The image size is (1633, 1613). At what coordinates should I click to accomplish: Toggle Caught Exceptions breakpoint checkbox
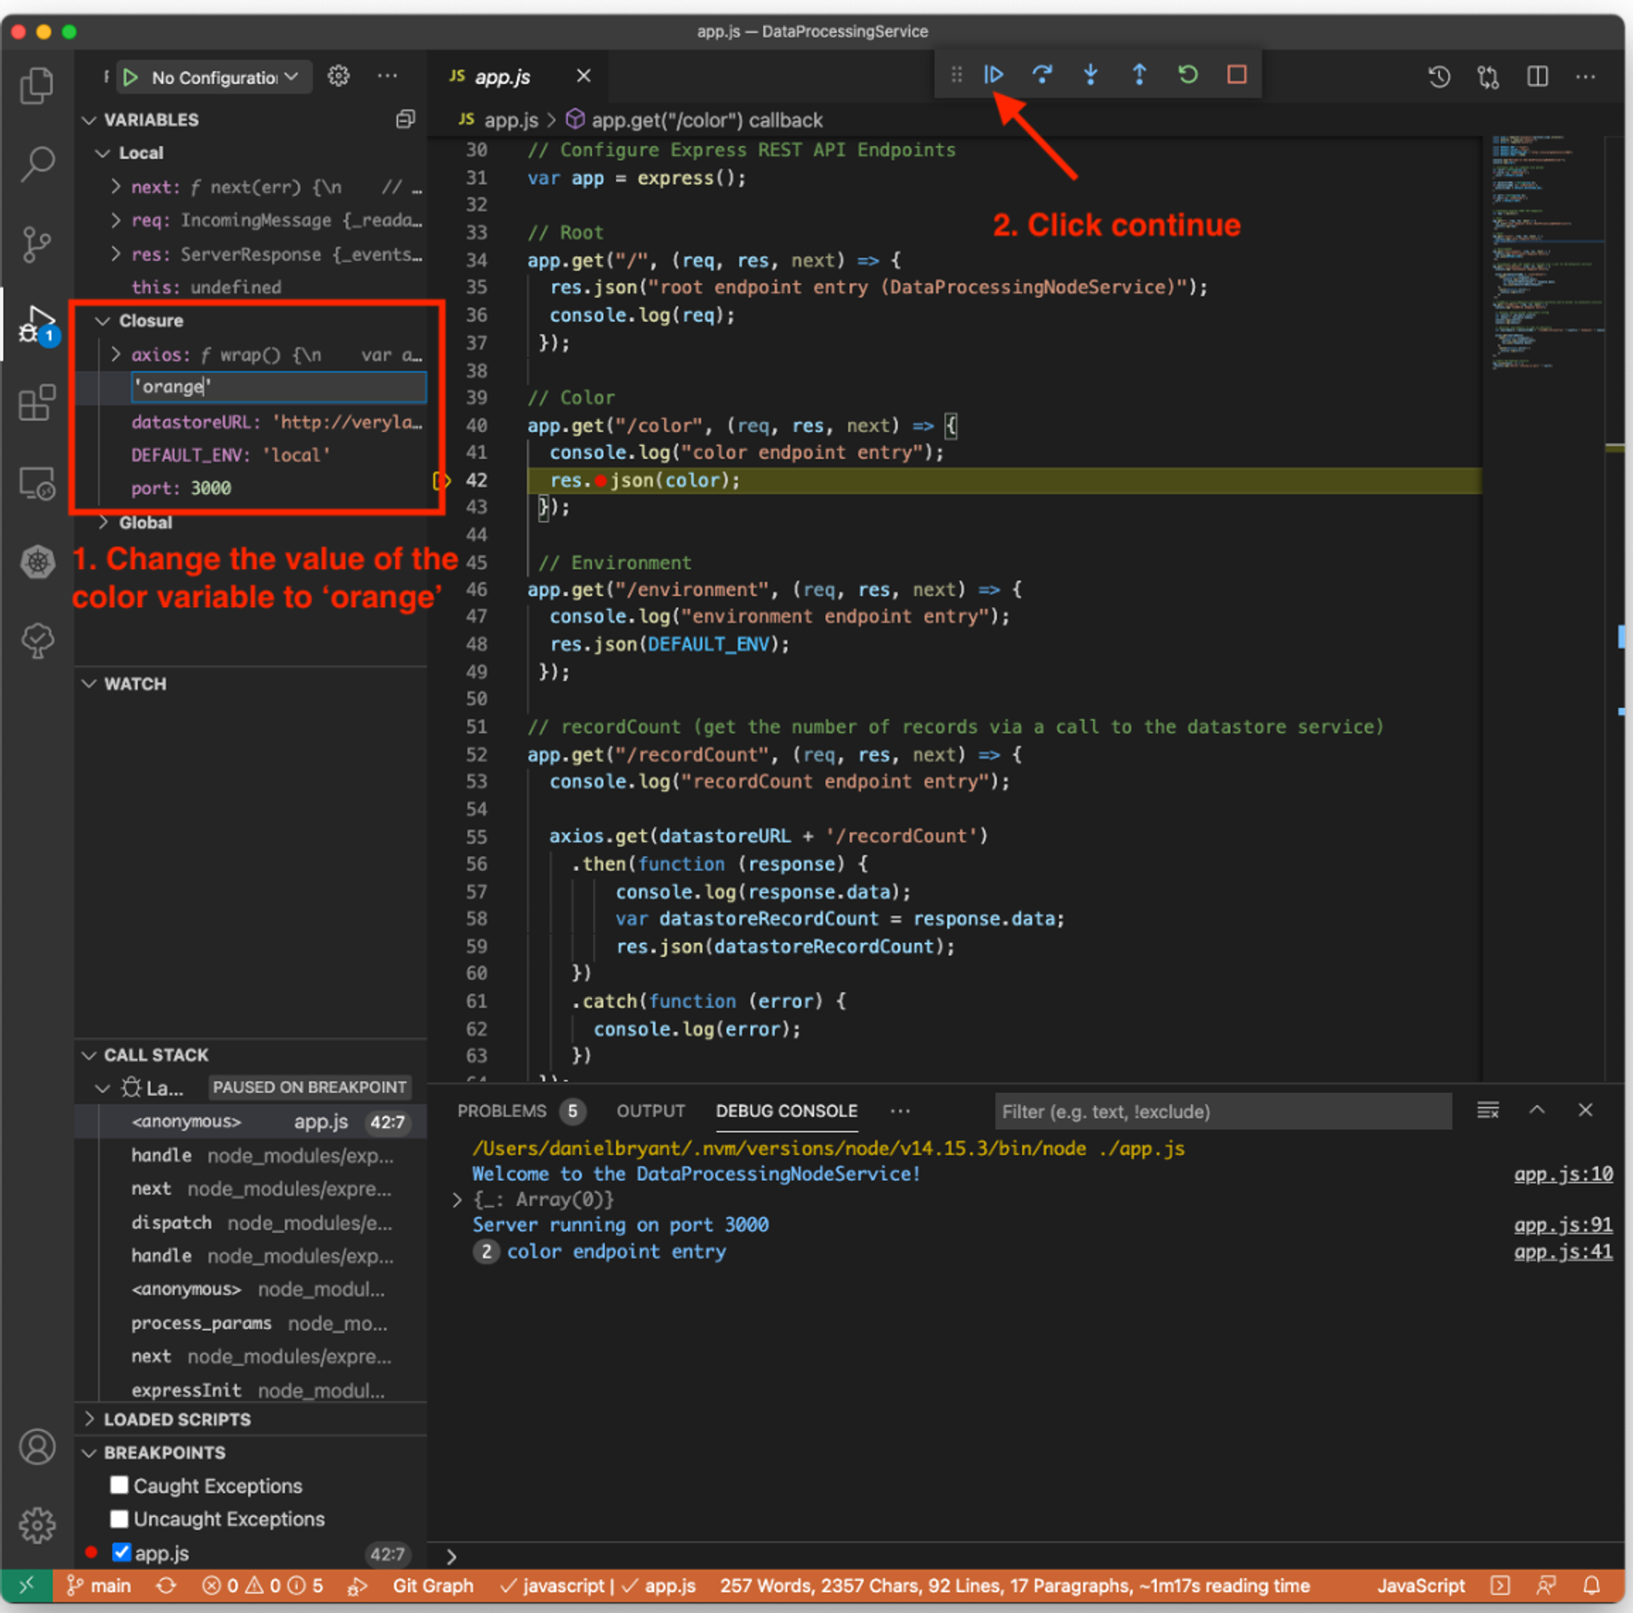pos(119,1485)
